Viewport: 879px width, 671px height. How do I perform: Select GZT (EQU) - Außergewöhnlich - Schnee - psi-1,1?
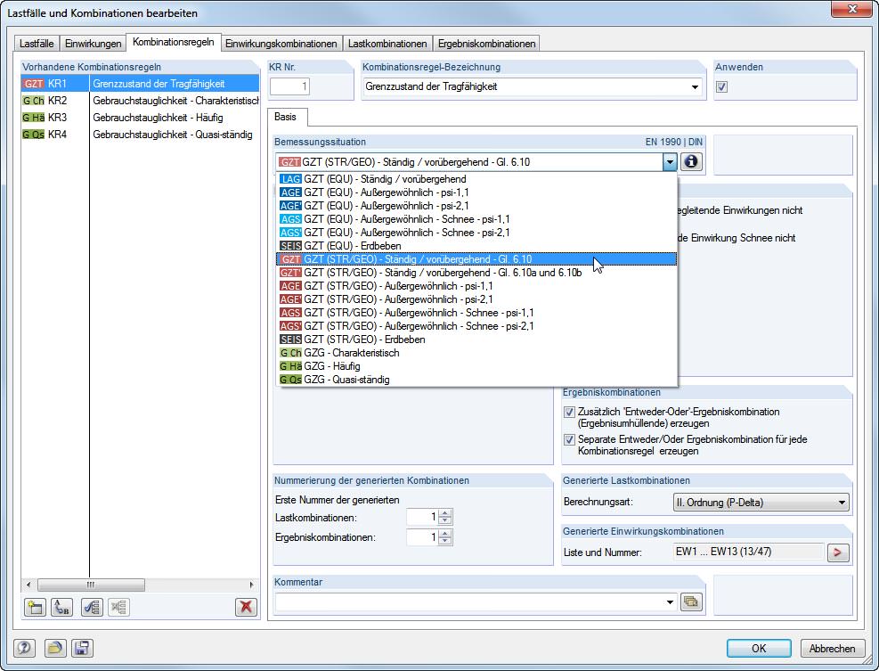(x=476, y=219)
